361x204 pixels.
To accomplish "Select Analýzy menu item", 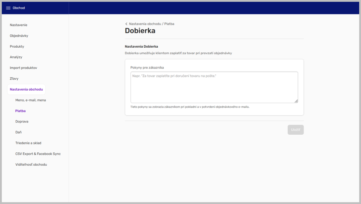I will coord(16,57).
